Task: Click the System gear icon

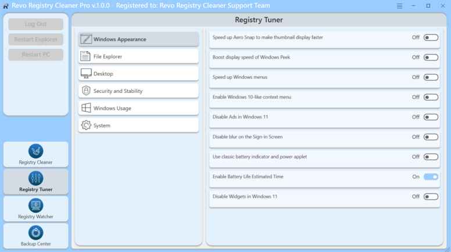Action: pyautogui.click(x=85, y=125)
